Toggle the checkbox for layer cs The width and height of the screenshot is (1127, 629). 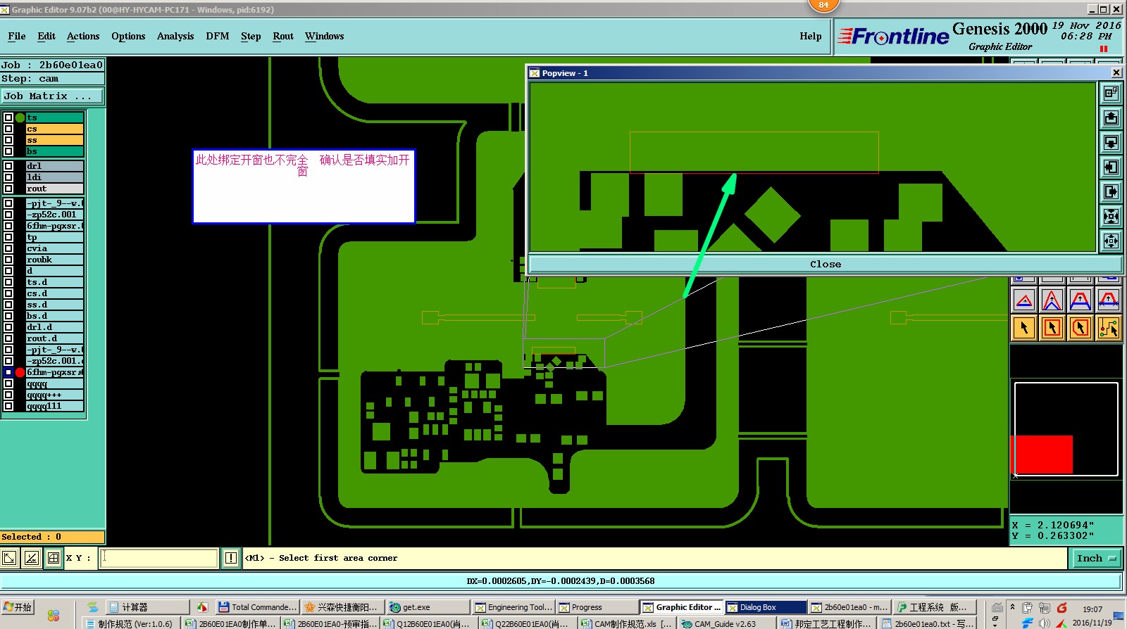8,129
